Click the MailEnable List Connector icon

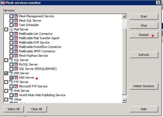pos(16,34)
